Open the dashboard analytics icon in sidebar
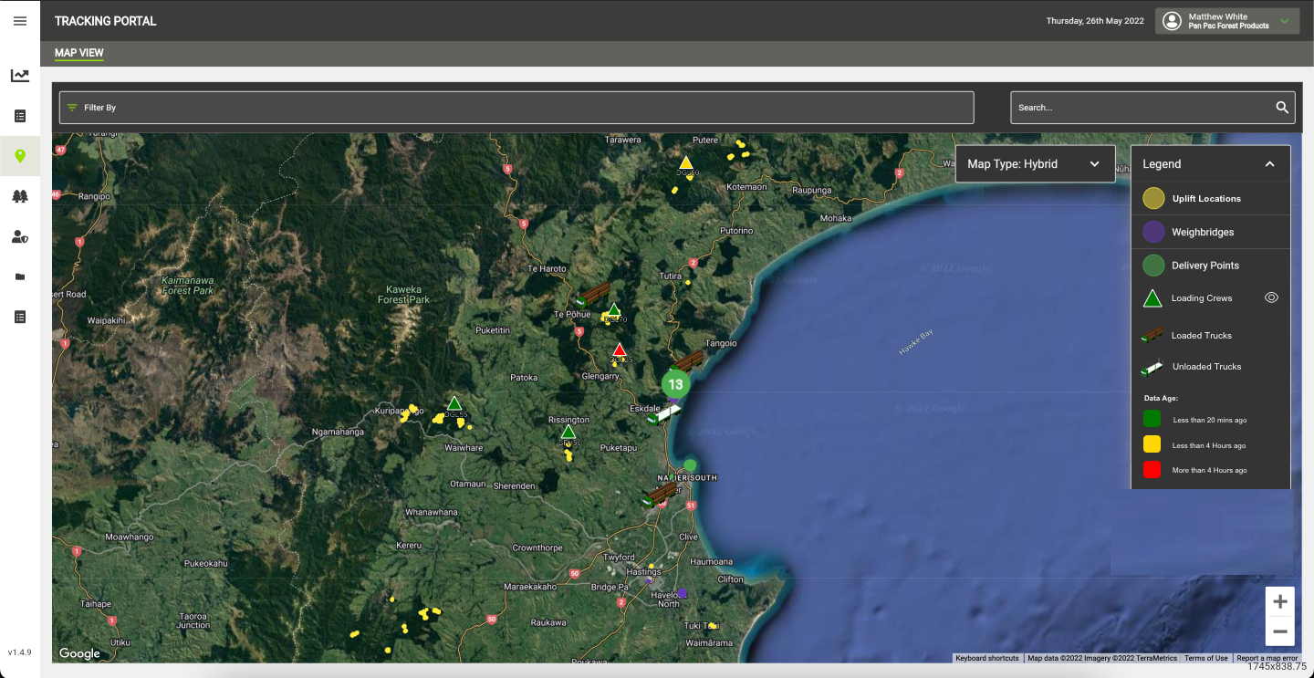The height and width of the screenshot is (678, 1314). click(x=19, y=76)
